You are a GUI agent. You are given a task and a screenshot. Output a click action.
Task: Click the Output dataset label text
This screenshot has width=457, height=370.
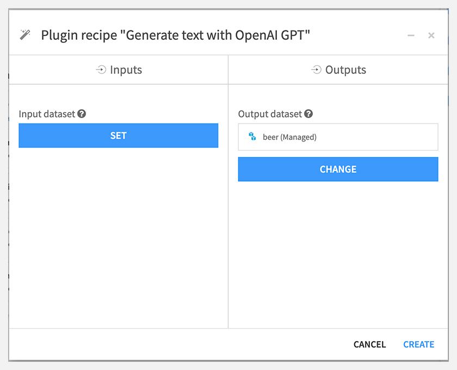pos(270,114)
